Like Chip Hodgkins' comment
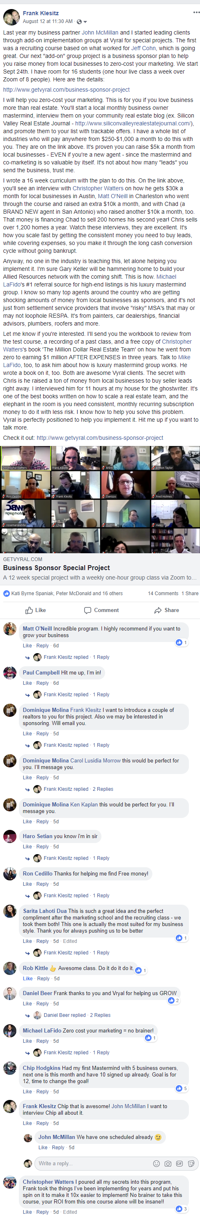200x1215 pixels. (28, 1091)
